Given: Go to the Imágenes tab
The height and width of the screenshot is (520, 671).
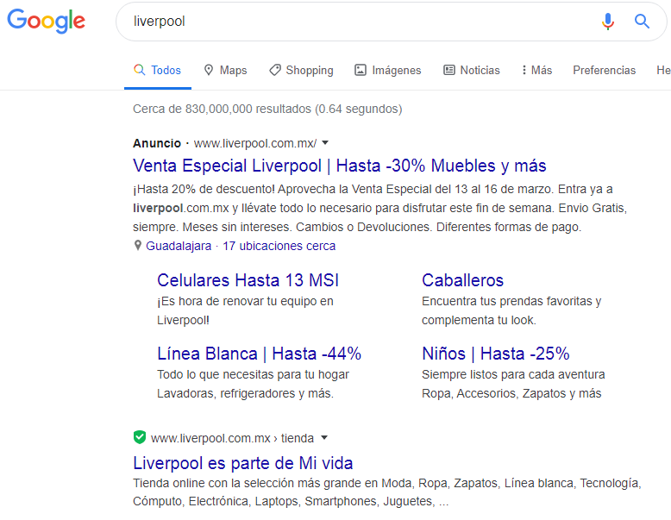Looking at the screenshot, I should [388, 70].
